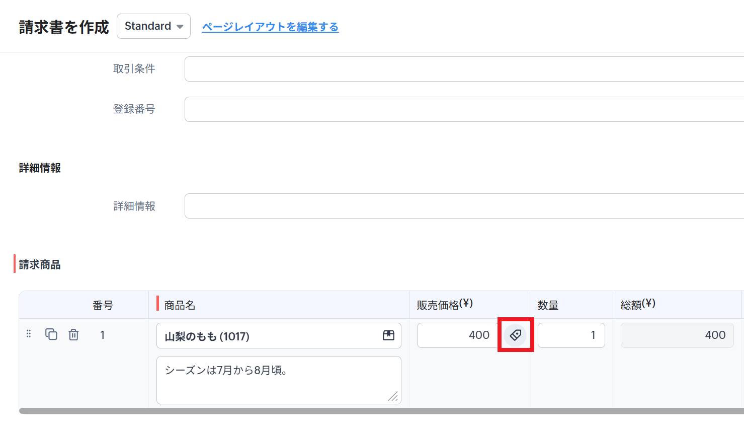744x427 pixels.
Task: Click the 販売価格 field showing 400
Action: tap(457, 335)
